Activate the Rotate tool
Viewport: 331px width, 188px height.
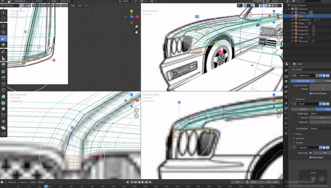coord(3,32)
